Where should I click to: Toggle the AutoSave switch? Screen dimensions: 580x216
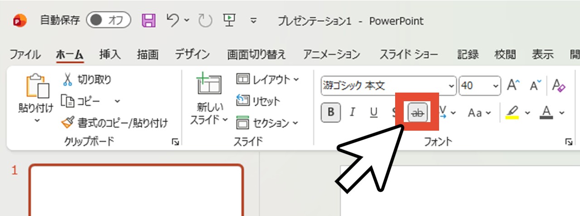tap(109, 20)
